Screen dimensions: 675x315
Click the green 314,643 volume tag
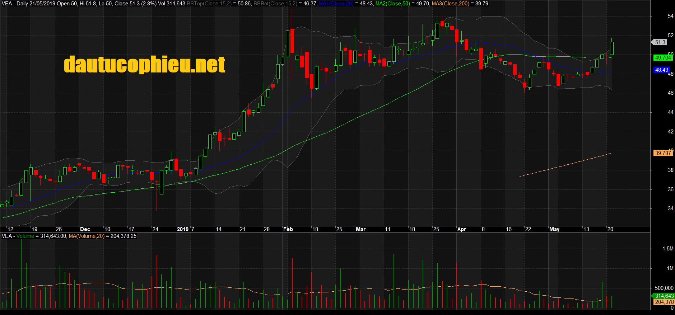point(664,296)
